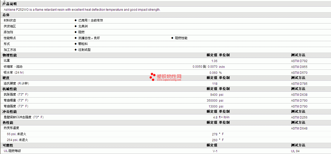Select the UL 阻燃等级 row label
Viewport: 331px width, 154px height.
[x=12, y=151]
